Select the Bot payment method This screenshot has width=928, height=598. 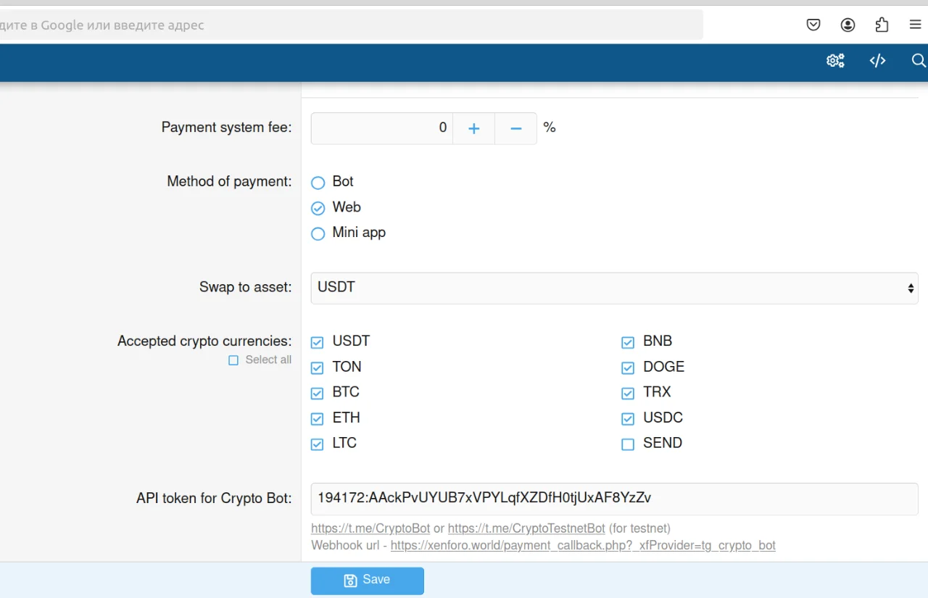pyautogui.click(x=318, y=183)
